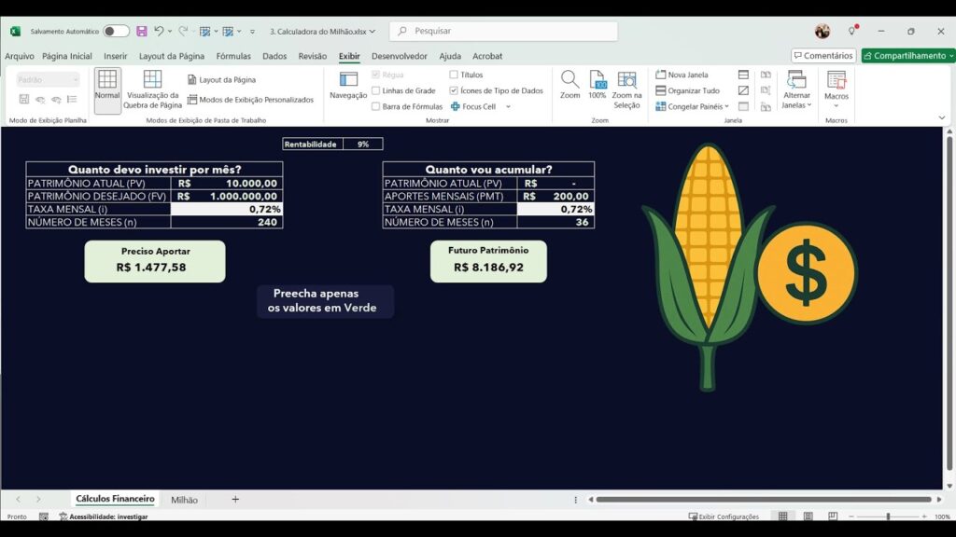Select the Rentabilidade 9% cell
This screenshot has width=956, height=537.
coord(363,145)
